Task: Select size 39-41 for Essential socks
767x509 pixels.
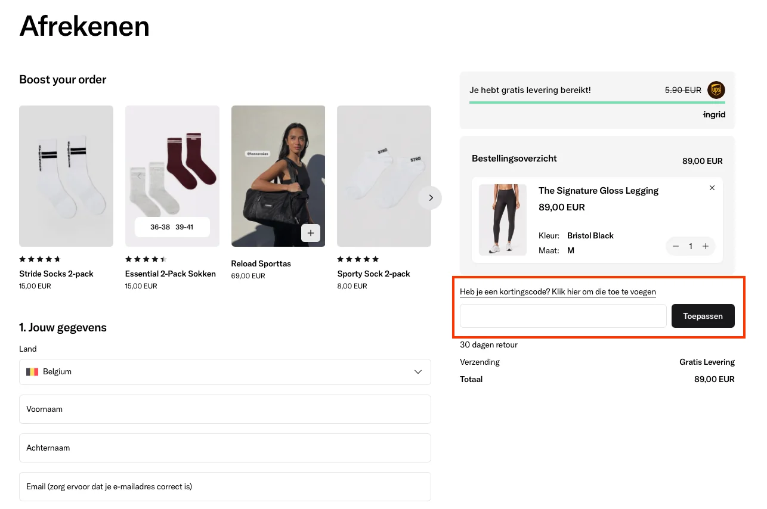Action: (184, 227)
